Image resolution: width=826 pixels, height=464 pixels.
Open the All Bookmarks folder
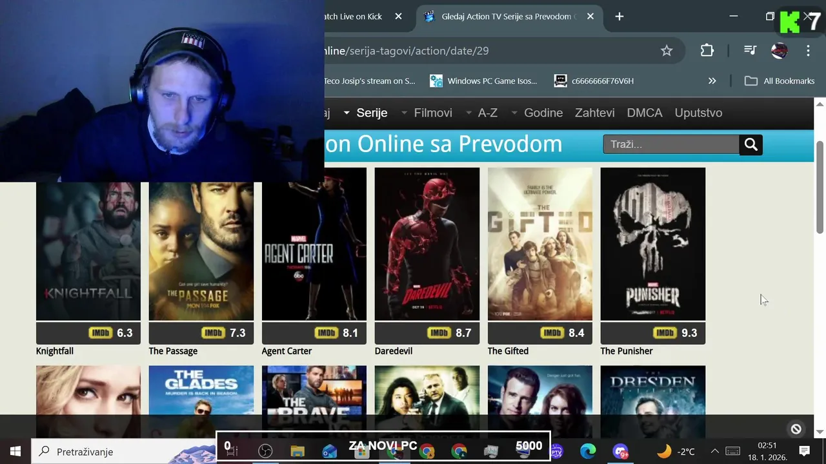coord(780,81)
